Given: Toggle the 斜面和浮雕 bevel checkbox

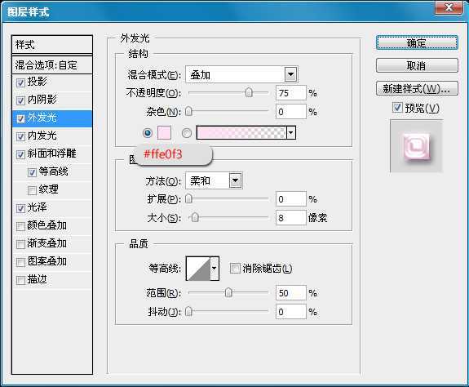Looking at the screenshot, I should [20, 154].
